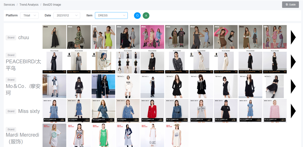303x147 pixels.
Task: Select the PEACEBIRD/太平鸟 brand name
Action: pos(24,65)
